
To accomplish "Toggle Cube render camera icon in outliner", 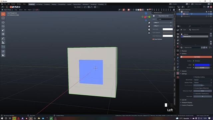I will click(211, 14).
